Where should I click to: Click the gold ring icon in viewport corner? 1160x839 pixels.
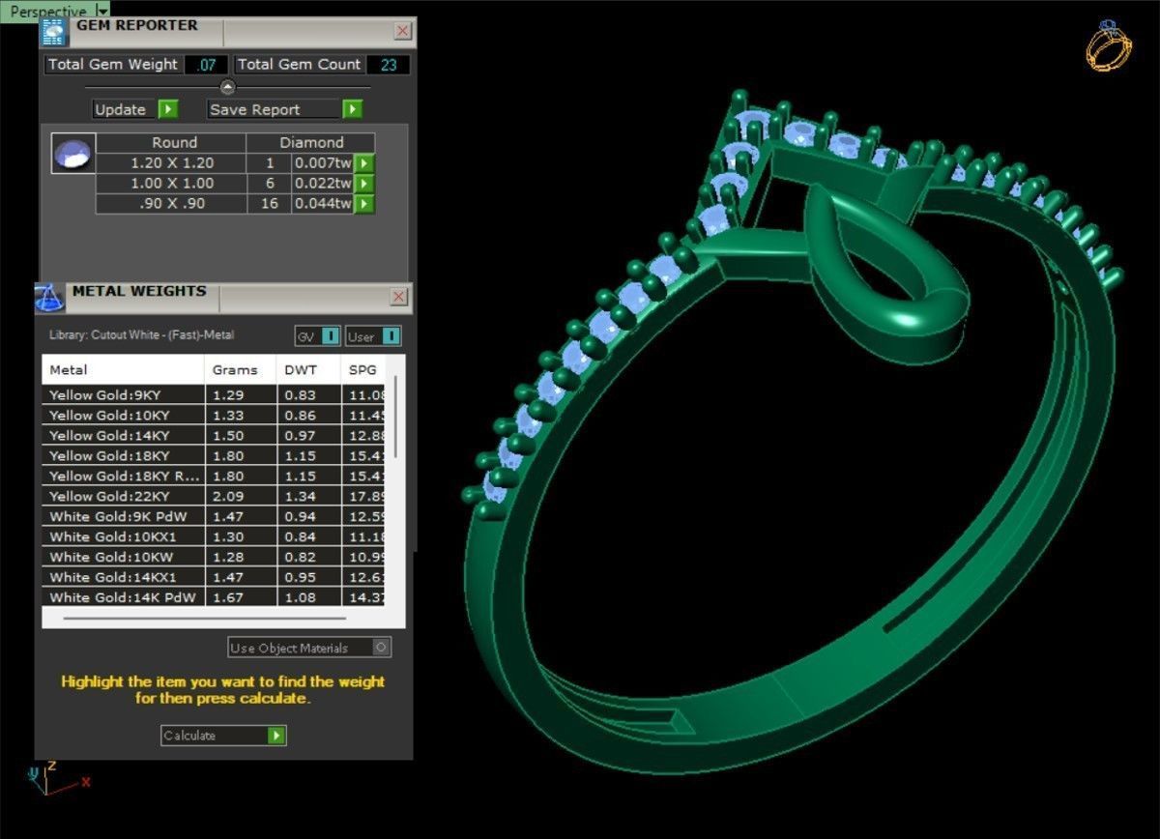[1108, 45]
